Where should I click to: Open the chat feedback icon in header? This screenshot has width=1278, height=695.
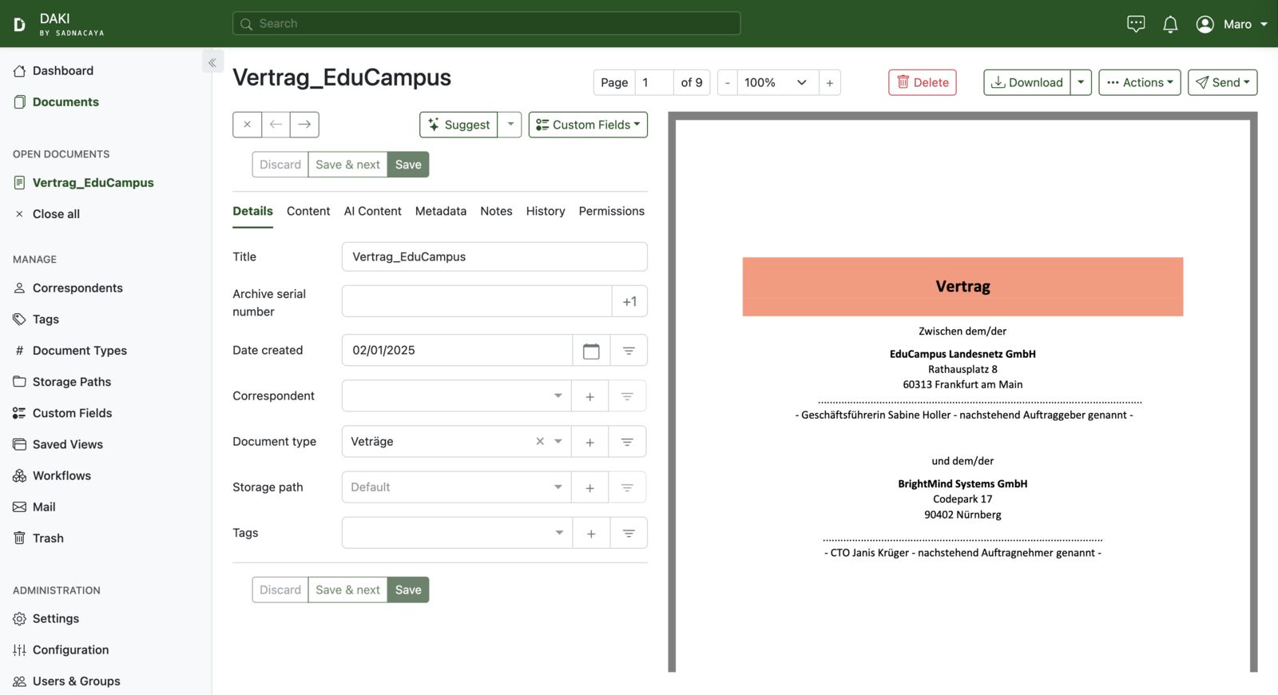click(1136, 24)
